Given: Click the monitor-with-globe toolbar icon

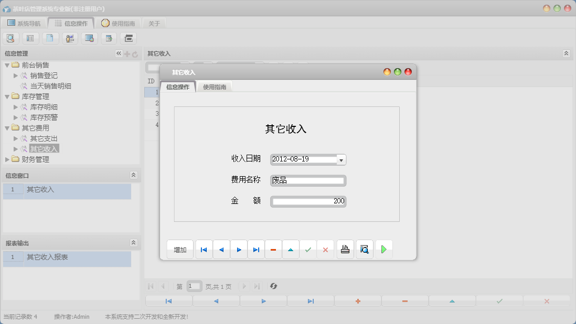Looking at the screenshot, I should pos(90,38).
